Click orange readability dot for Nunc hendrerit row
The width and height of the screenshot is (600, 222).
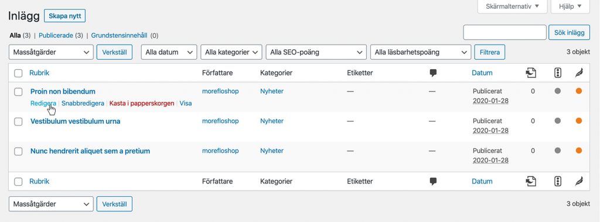578,151
